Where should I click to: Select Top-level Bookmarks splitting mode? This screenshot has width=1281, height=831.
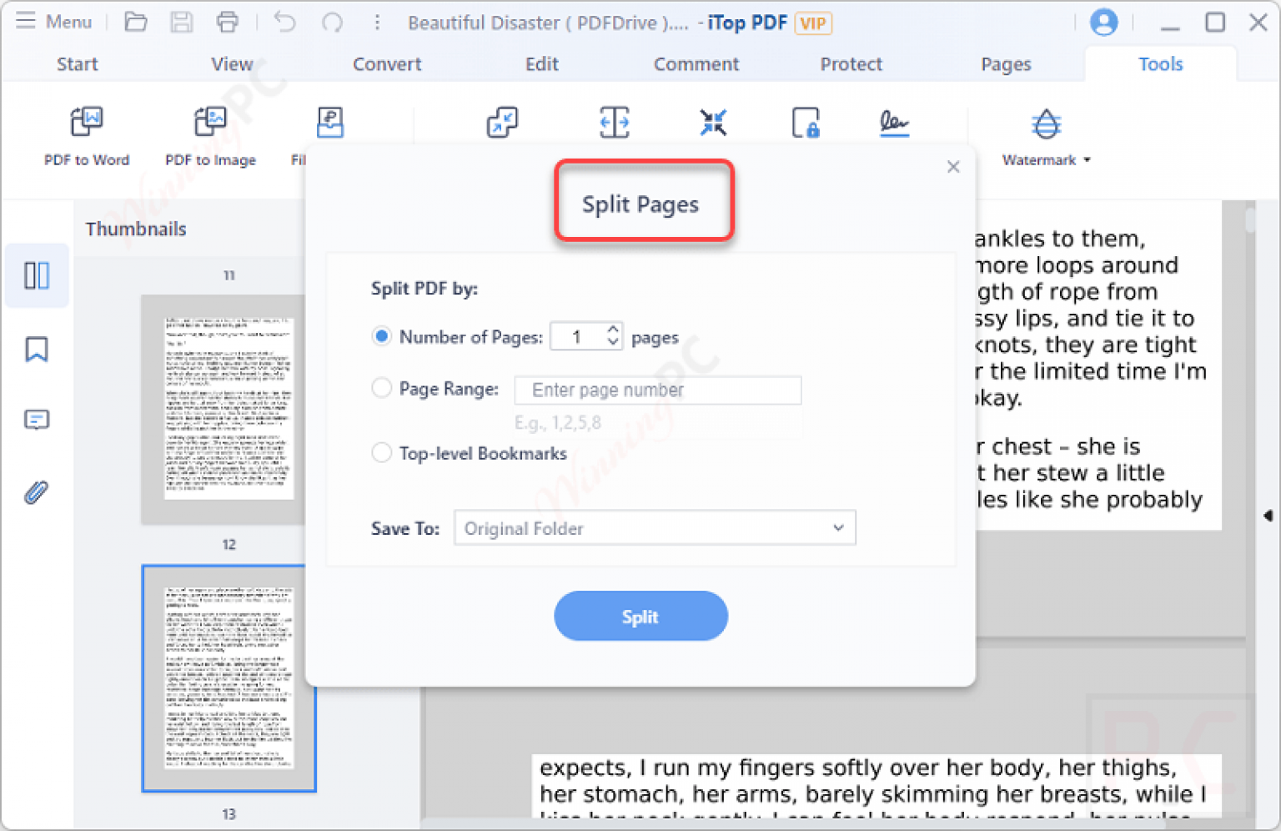pos(381,453)
